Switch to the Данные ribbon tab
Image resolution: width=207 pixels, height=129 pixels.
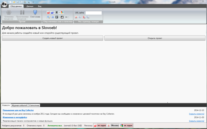point(30,6)
